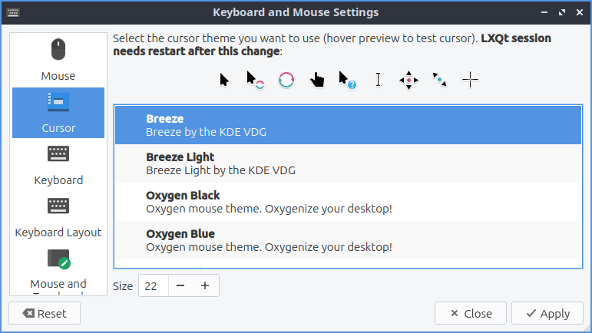Click the four-arrow move cursor preview
Viewport: 592px width, 333px height.
tap(409, 80)
